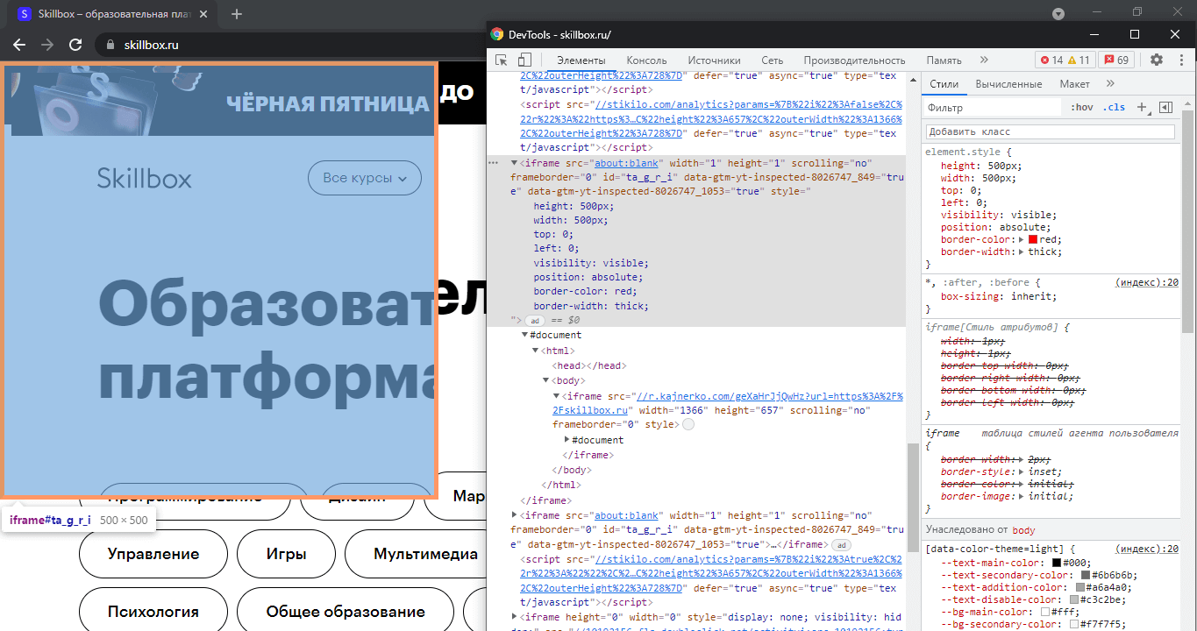Open DevTools settings gear
This screenshot has height=631, width=1197.
pyautogui.click(x=1157, y=60)
